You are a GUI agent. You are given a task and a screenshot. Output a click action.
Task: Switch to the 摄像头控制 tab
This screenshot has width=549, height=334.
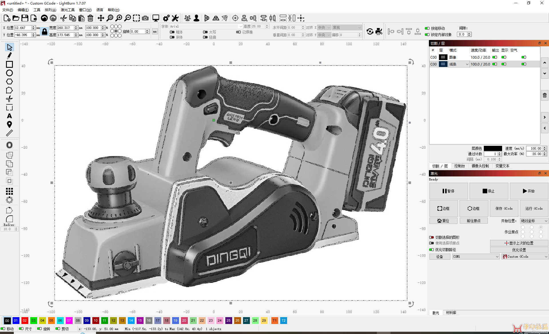point(480,166)
